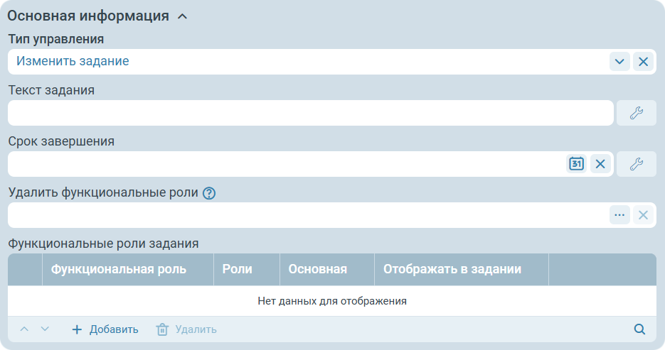Move the row down with the down arrow
This screenshot has width=665, height=350.
click(45, 329)
